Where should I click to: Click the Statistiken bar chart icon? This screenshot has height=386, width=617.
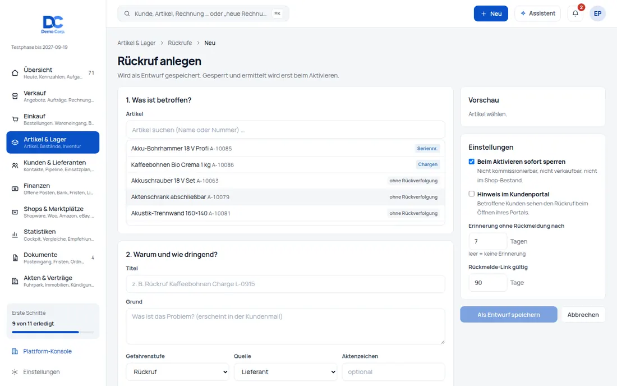pos(15,235)
